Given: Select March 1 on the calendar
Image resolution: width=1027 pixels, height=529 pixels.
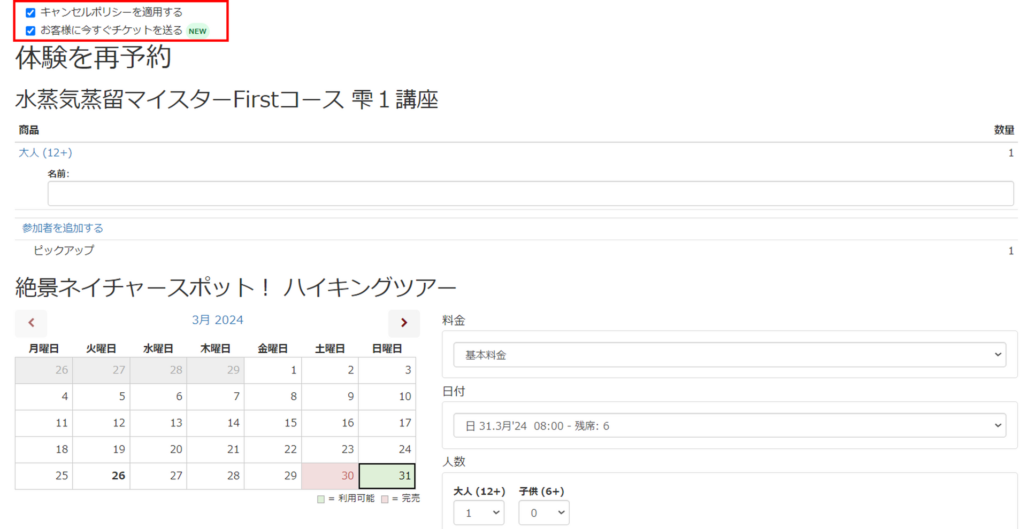Looking at the screenshot, I should pyautogui.click(x=273, y=370).
